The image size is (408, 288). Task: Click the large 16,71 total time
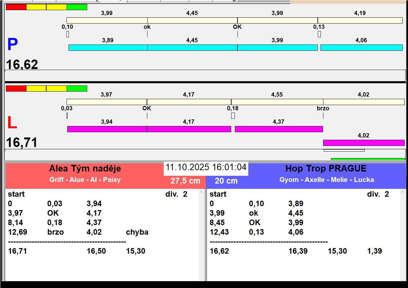pos(22,143)
